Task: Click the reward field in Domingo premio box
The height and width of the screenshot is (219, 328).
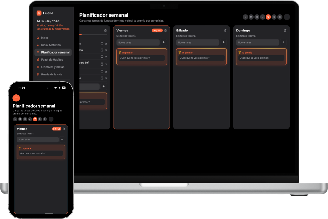Action: pyautogui.click(x=261, y=58)
